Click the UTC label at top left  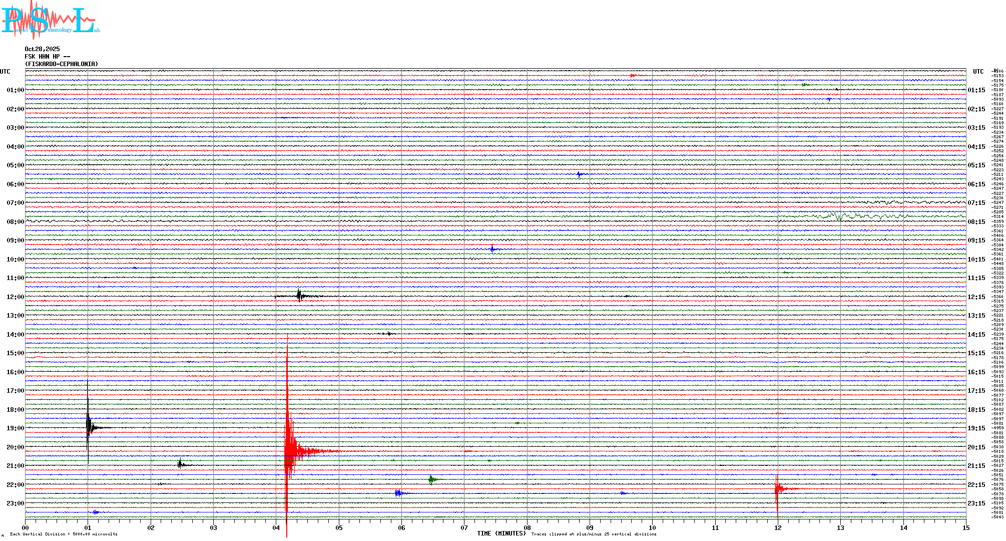coord(5,72)
